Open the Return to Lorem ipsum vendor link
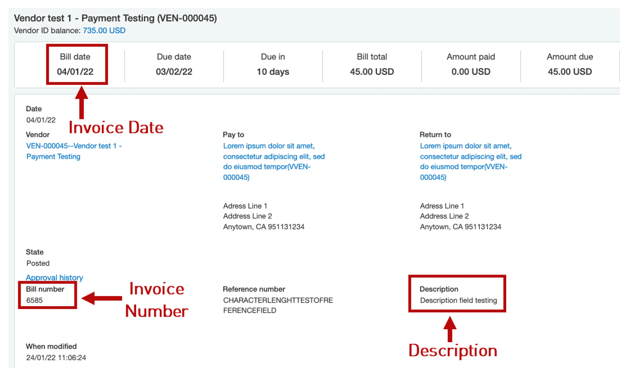625x368 pixels. (471, 161)
